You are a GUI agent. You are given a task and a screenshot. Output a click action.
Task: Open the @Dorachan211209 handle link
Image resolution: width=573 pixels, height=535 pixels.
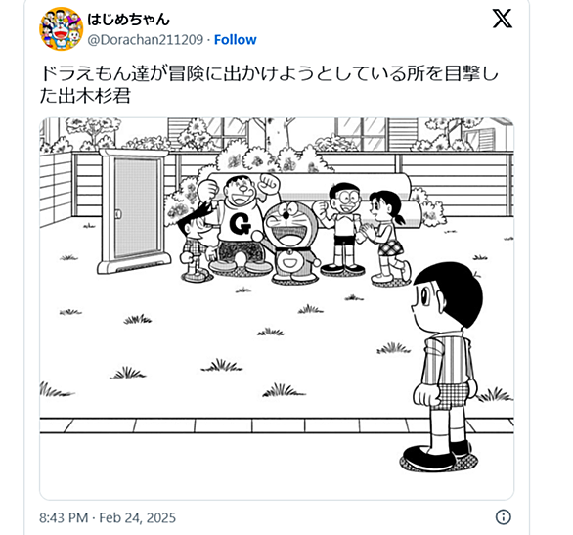pyautogui.click(x=145, y=39)
